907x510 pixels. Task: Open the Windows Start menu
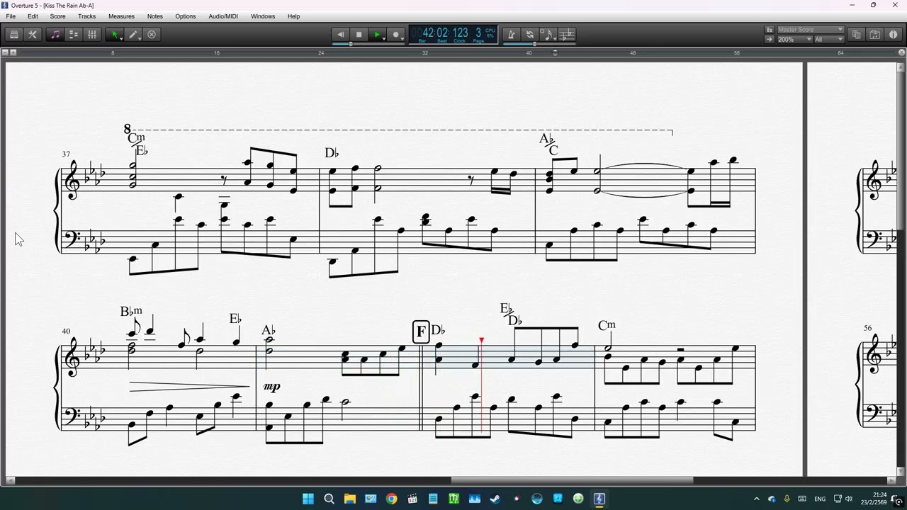coord(308,499)
